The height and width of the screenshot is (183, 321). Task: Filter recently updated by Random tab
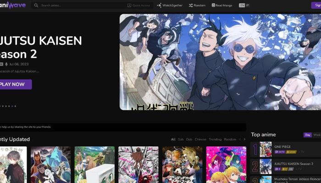pos(230,139)
